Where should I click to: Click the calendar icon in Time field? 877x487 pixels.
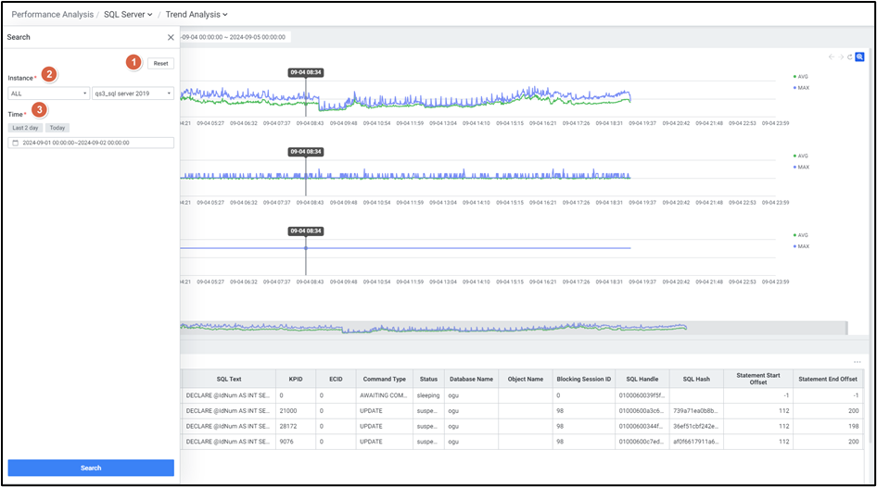(15, 143)
